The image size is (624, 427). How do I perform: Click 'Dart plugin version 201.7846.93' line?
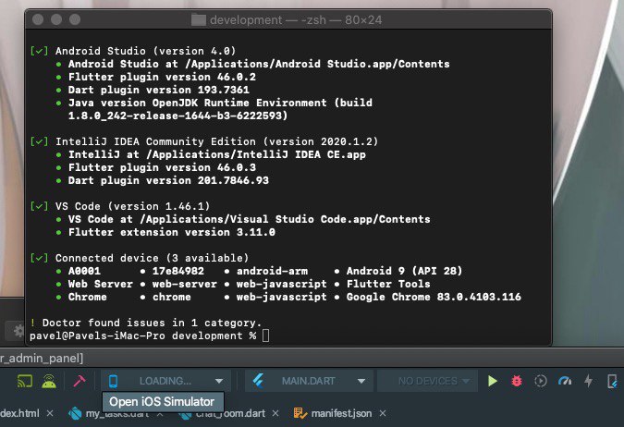[x=168, y=180]
